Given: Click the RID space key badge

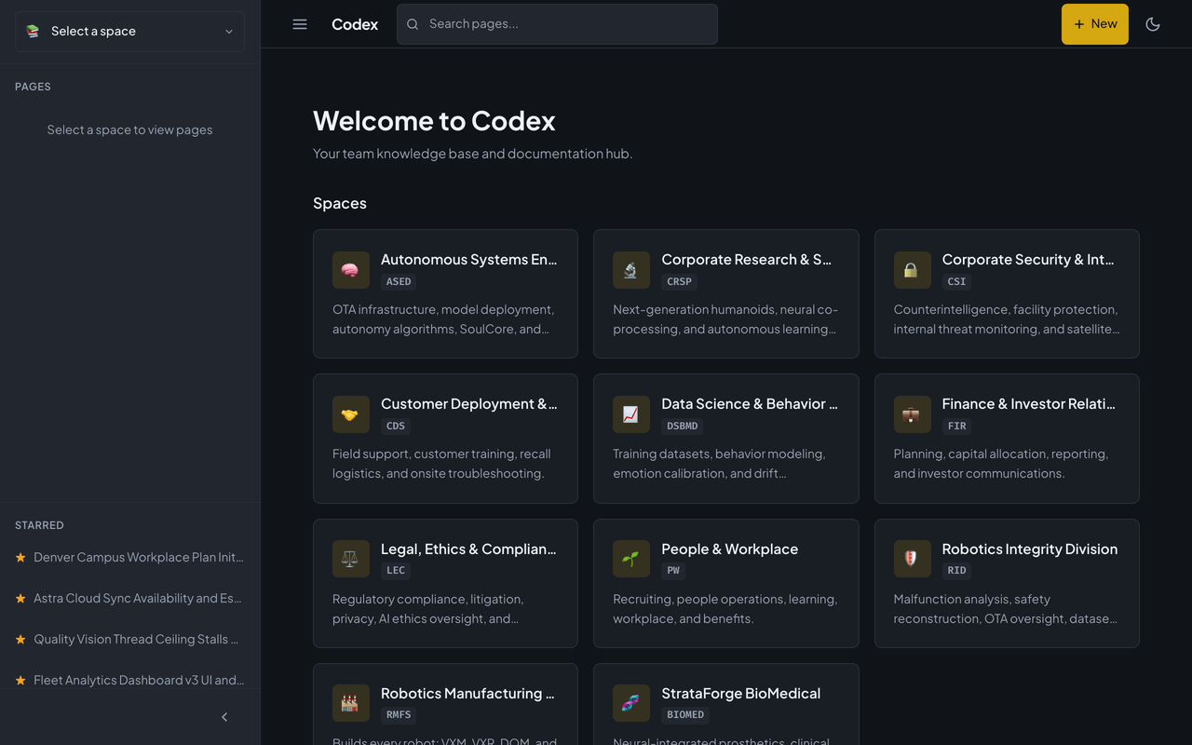Looking at the screenshot, I should tap(957, 571).
